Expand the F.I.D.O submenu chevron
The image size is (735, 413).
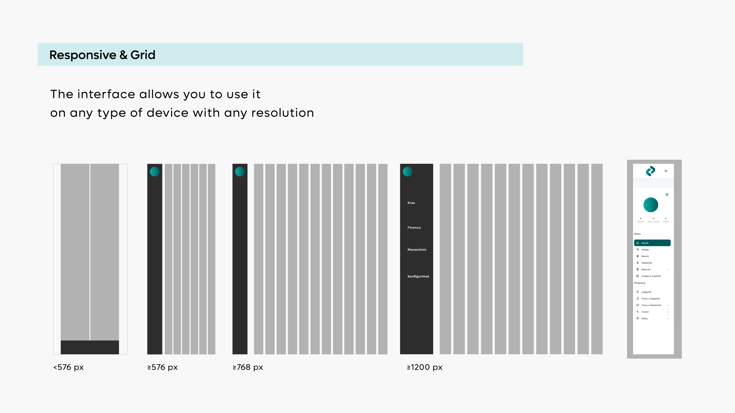668,312
